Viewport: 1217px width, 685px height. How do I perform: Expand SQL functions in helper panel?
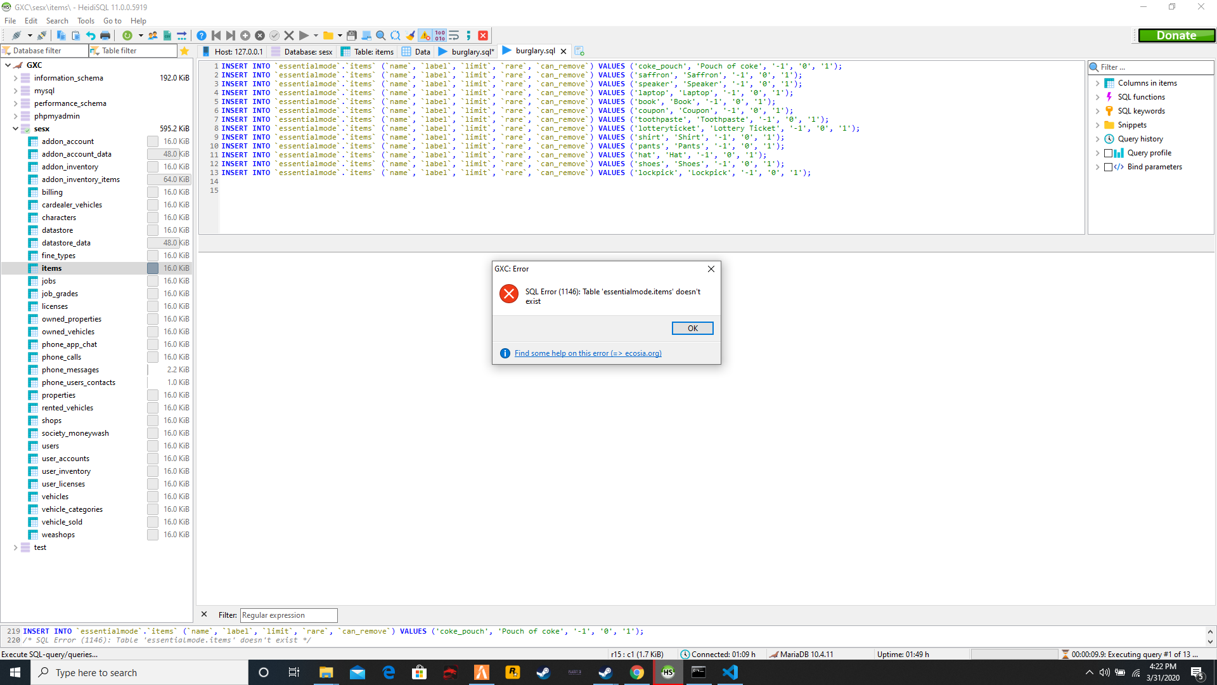click(x=1097, y=97)
